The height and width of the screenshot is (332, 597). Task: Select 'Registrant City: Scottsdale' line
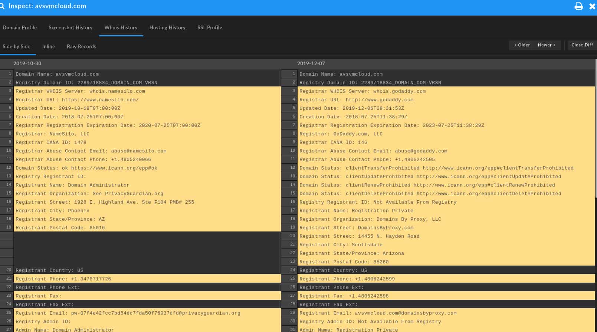[446, 244]
